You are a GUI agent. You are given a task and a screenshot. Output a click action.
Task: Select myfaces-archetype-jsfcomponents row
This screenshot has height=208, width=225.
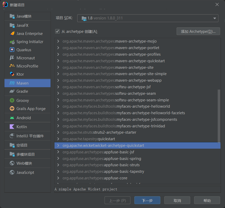pos(138,119)
